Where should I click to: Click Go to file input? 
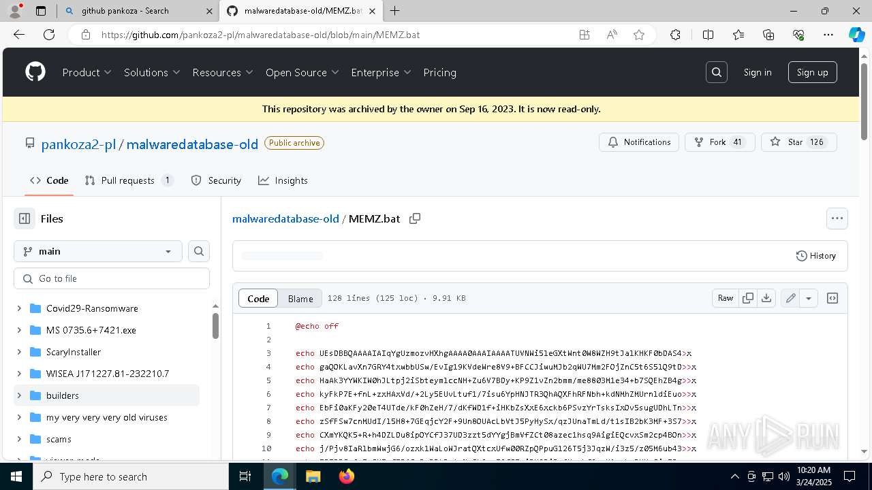pos(112,278)
